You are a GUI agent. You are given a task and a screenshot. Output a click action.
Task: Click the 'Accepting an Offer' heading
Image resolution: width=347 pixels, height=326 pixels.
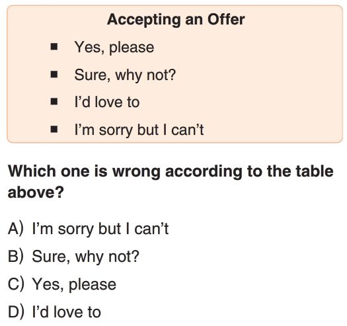click(176, 20)
